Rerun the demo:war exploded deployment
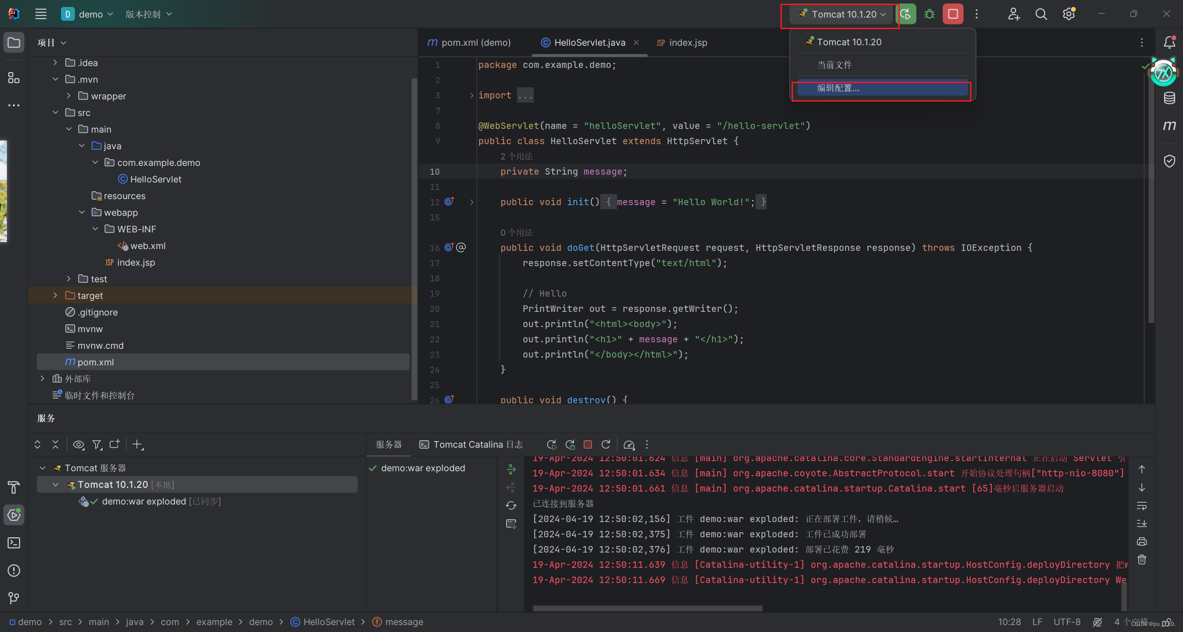 pos(551,444)
